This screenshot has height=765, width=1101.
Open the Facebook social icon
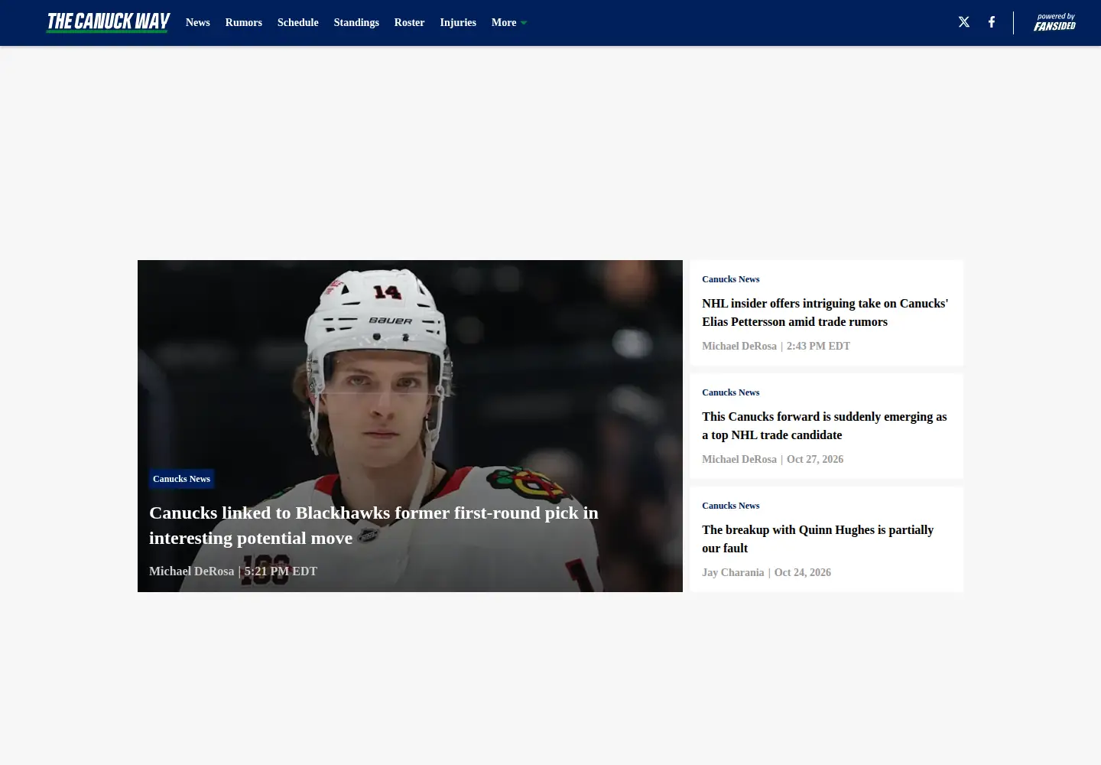(992, 22)
